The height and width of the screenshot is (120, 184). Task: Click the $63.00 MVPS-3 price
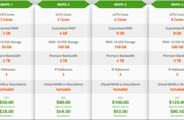[120, 111]
